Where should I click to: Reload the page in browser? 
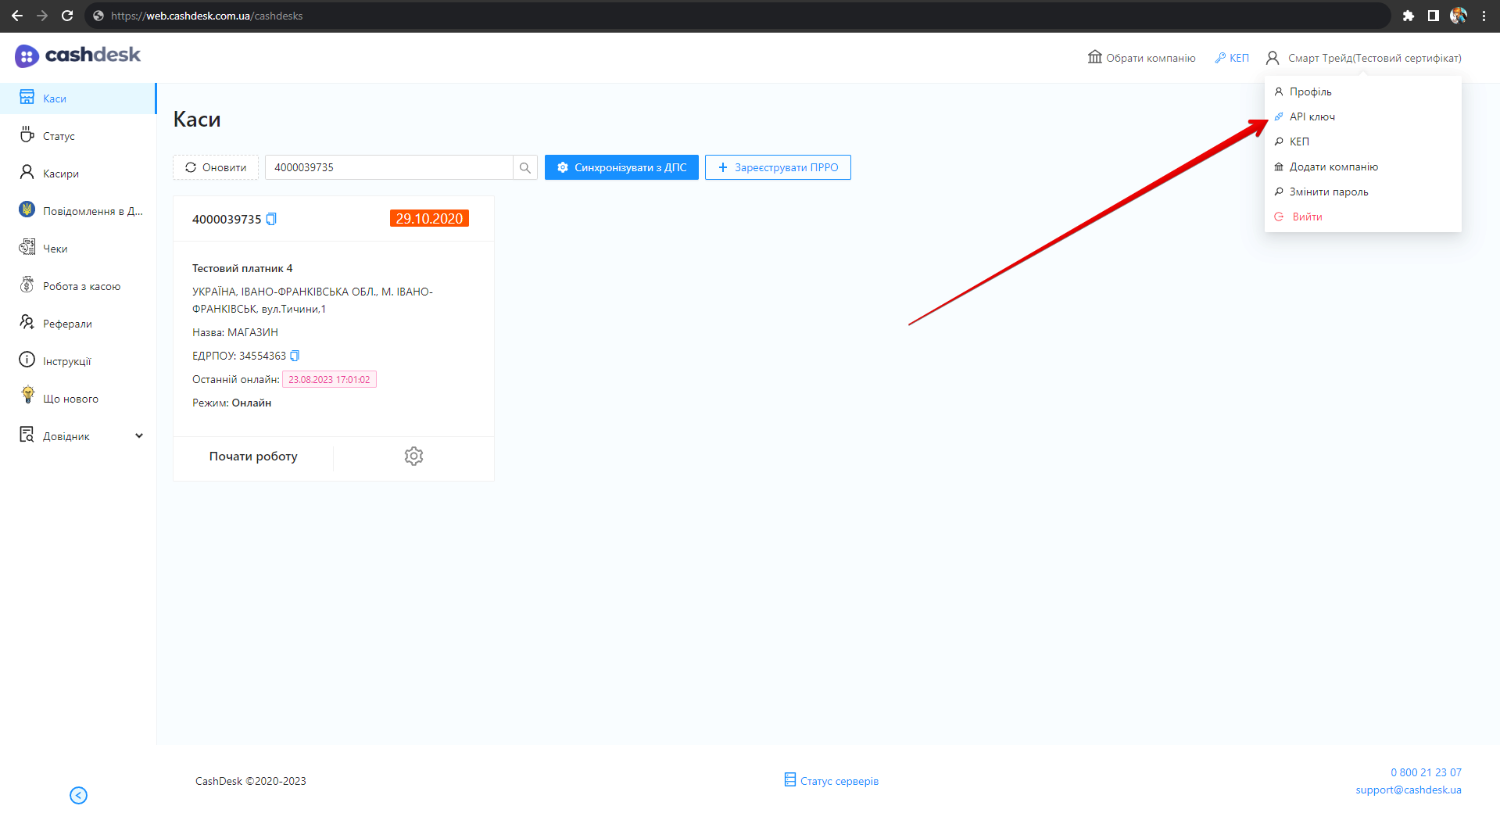point(67,16)
